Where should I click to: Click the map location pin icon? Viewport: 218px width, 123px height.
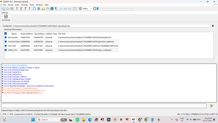click(x=56, y=9)
